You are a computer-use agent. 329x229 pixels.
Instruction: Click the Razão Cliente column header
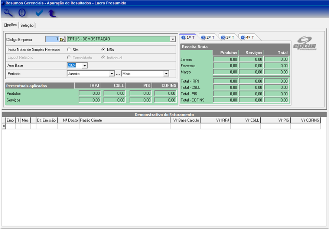coord(124,120)
